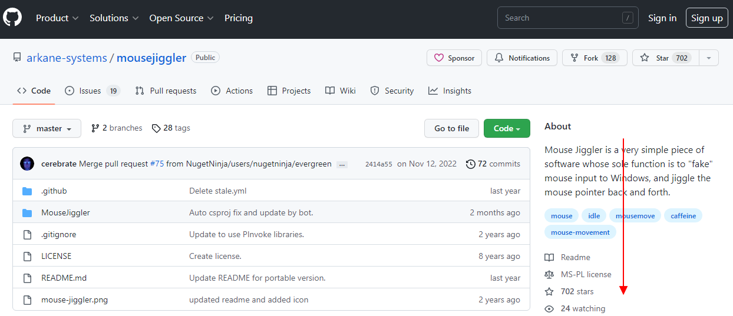Click the commit history clock icon
Viewport: 733px width, 316px height.
click(x=470, y=164)
